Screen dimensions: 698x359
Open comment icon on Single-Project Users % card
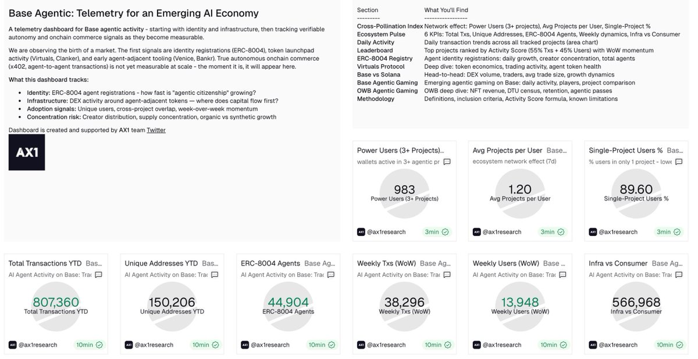(x=679, y=162)
